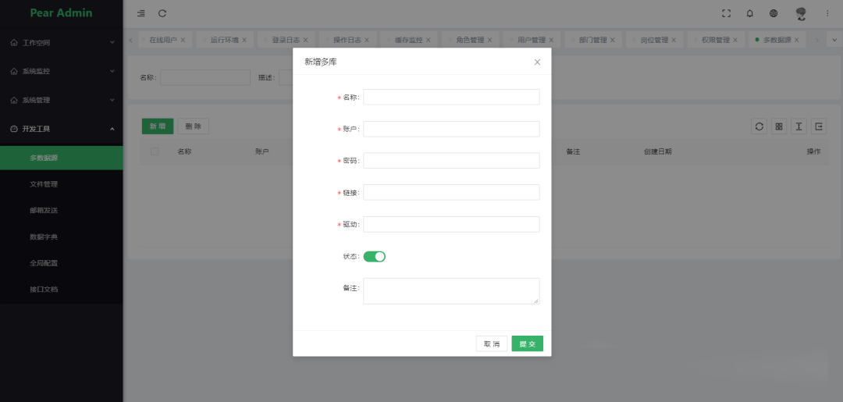Close the 多数据源 tab
The height and width of the screenshot is (402, 843).
(796, 40)
